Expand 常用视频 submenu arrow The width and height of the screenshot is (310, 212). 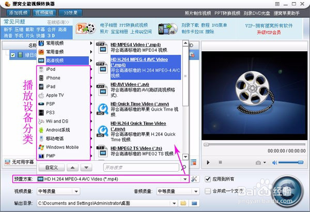pyautogui.click(x=91, y=43)
